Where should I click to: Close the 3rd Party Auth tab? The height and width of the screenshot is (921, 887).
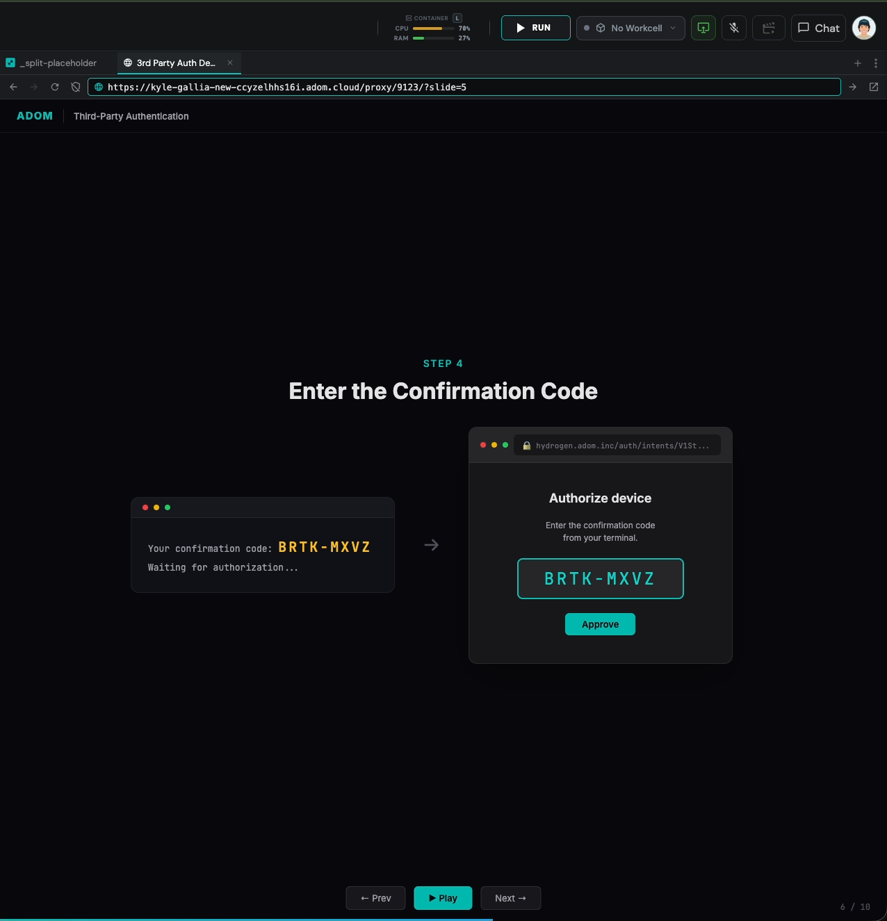pyautogui.click(x=230, y=63)
